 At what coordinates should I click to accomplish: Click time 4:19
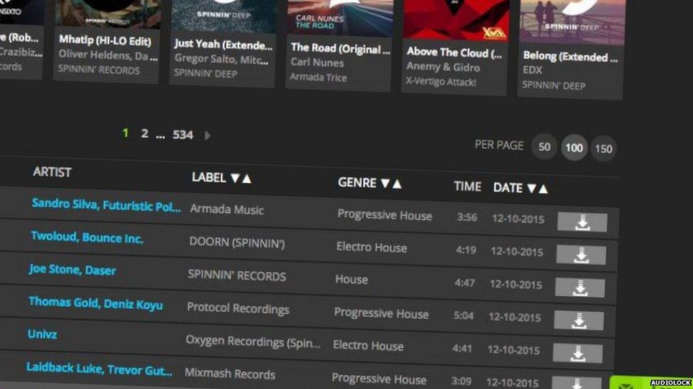pyautogui.click(x=466, y=250)
